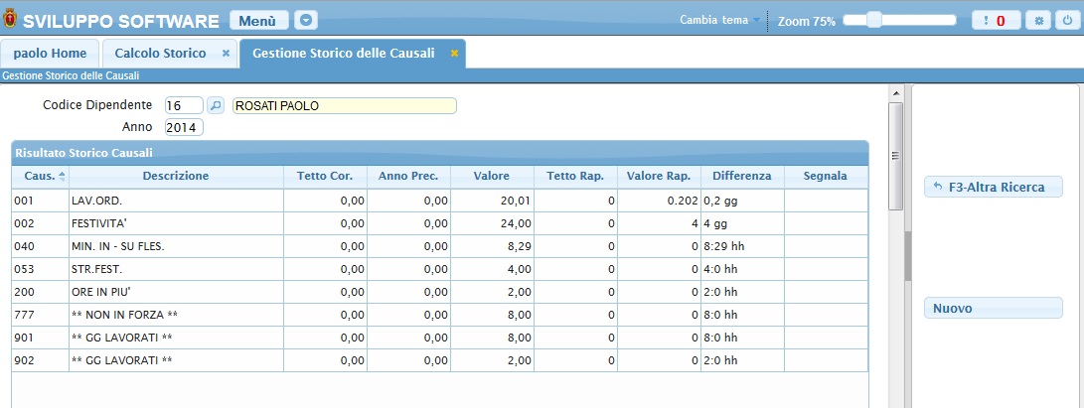Image resolution: width=1084 pixels, height=408 pixels.
Task: Switch to the paolo Home tab
Action: coord(50,54)
